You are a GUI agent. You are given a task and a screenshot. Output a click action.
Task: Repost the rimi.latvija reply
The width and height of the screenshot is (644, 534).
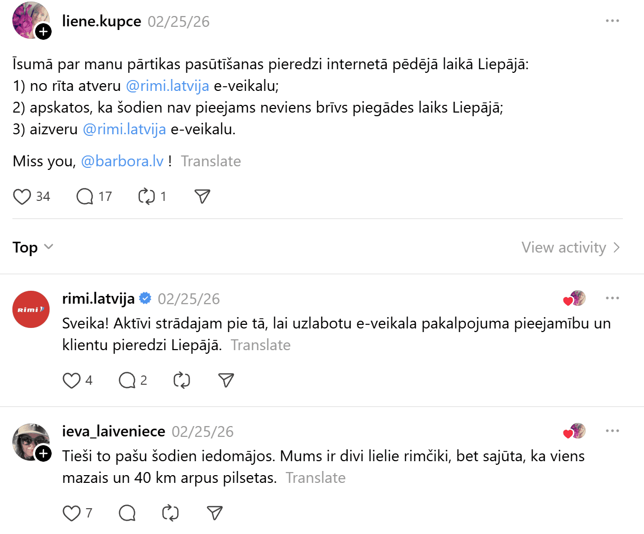[182, 381]
